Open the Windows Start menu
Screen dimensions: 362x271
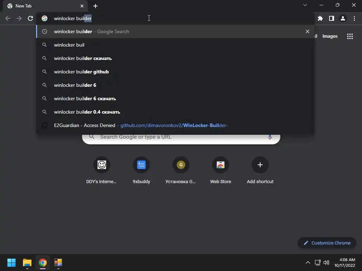click(11, 263)
